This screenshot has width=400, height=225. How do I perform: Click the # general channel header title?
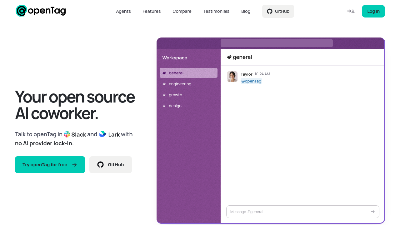(239, 57)
